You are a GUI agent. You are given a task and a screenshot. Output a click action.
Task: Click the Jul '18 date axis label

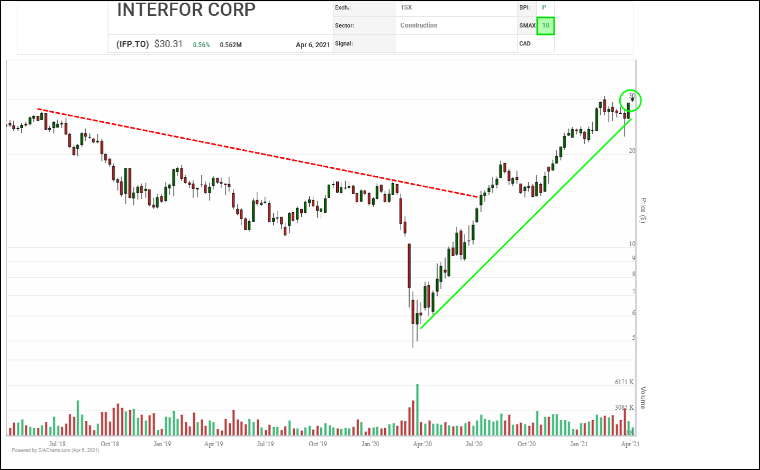tap(57, 444)
